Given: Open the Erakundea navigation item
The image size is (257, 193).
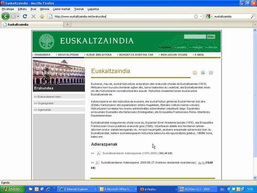Looking at the screenshot, I should (x=42, y=55).
